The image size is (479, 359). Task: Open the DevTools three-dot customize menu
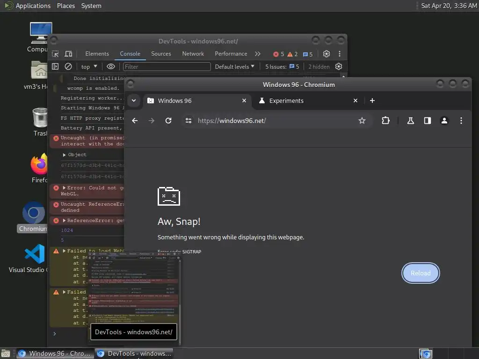pyautogui.click(x=340, y=54)
